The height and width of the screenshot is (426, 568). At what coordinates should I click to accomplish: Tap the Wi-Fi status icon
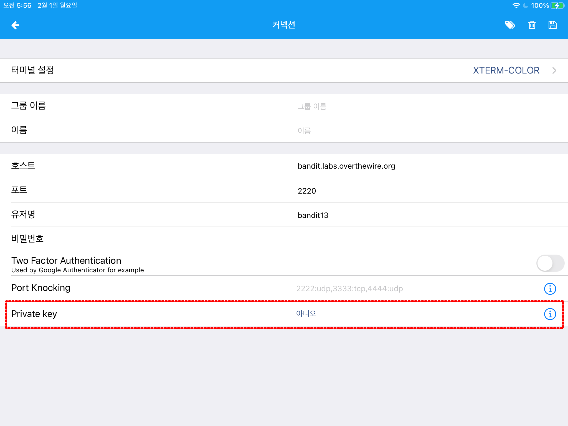(x=516, y=6)
